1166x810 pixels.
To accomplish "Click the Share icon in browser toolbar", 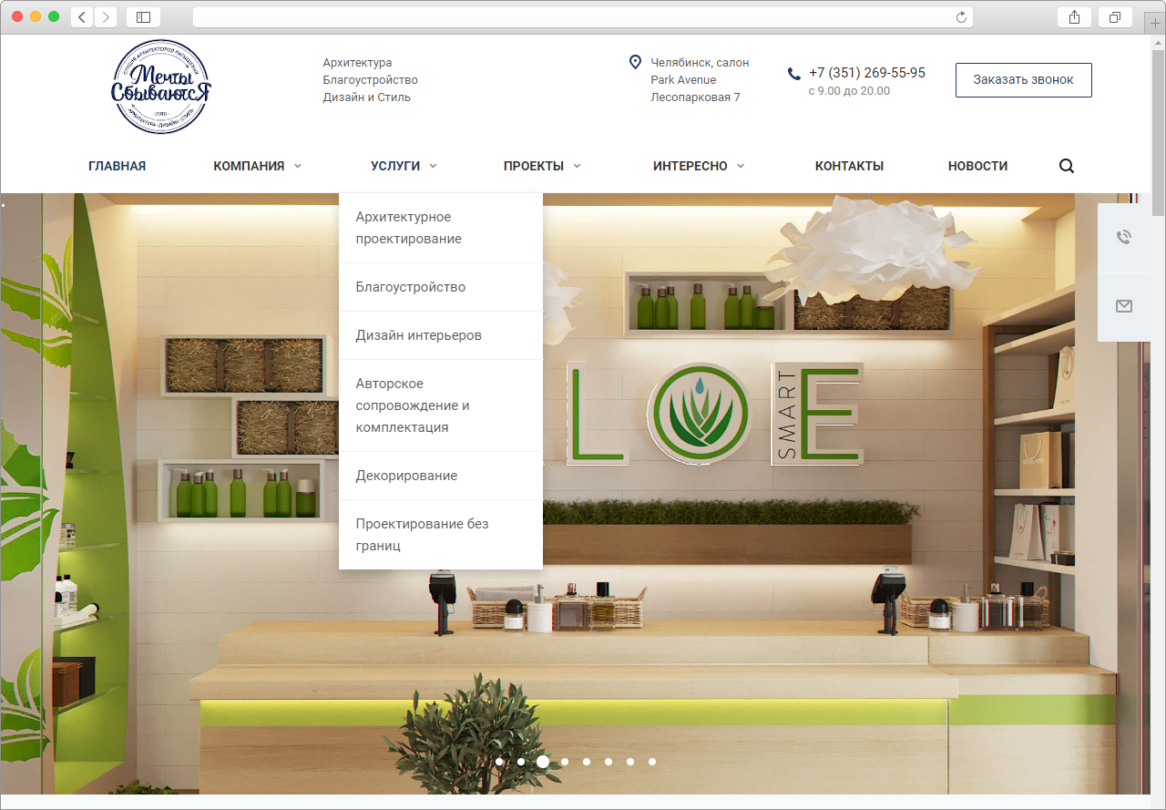I will pos(1075,17).
